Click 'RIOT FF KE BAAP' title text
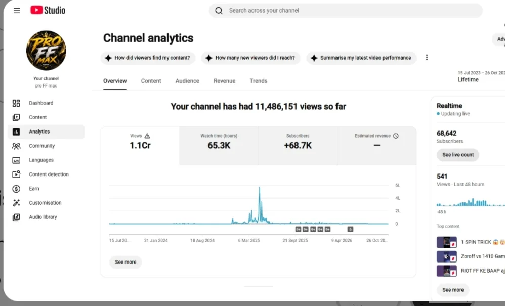Viewport: 505px width, 306px height. [483, 271]
